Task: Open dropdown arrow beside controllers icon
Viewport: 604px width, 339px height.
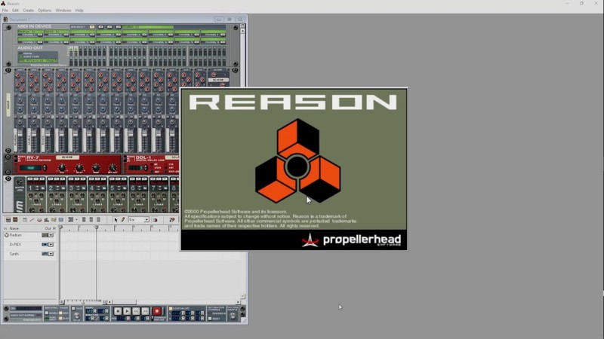Action: pos(77,220)
